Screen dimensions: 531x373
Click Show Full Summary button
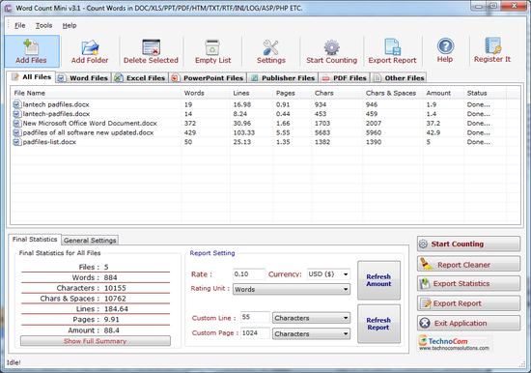coord(96,341)
